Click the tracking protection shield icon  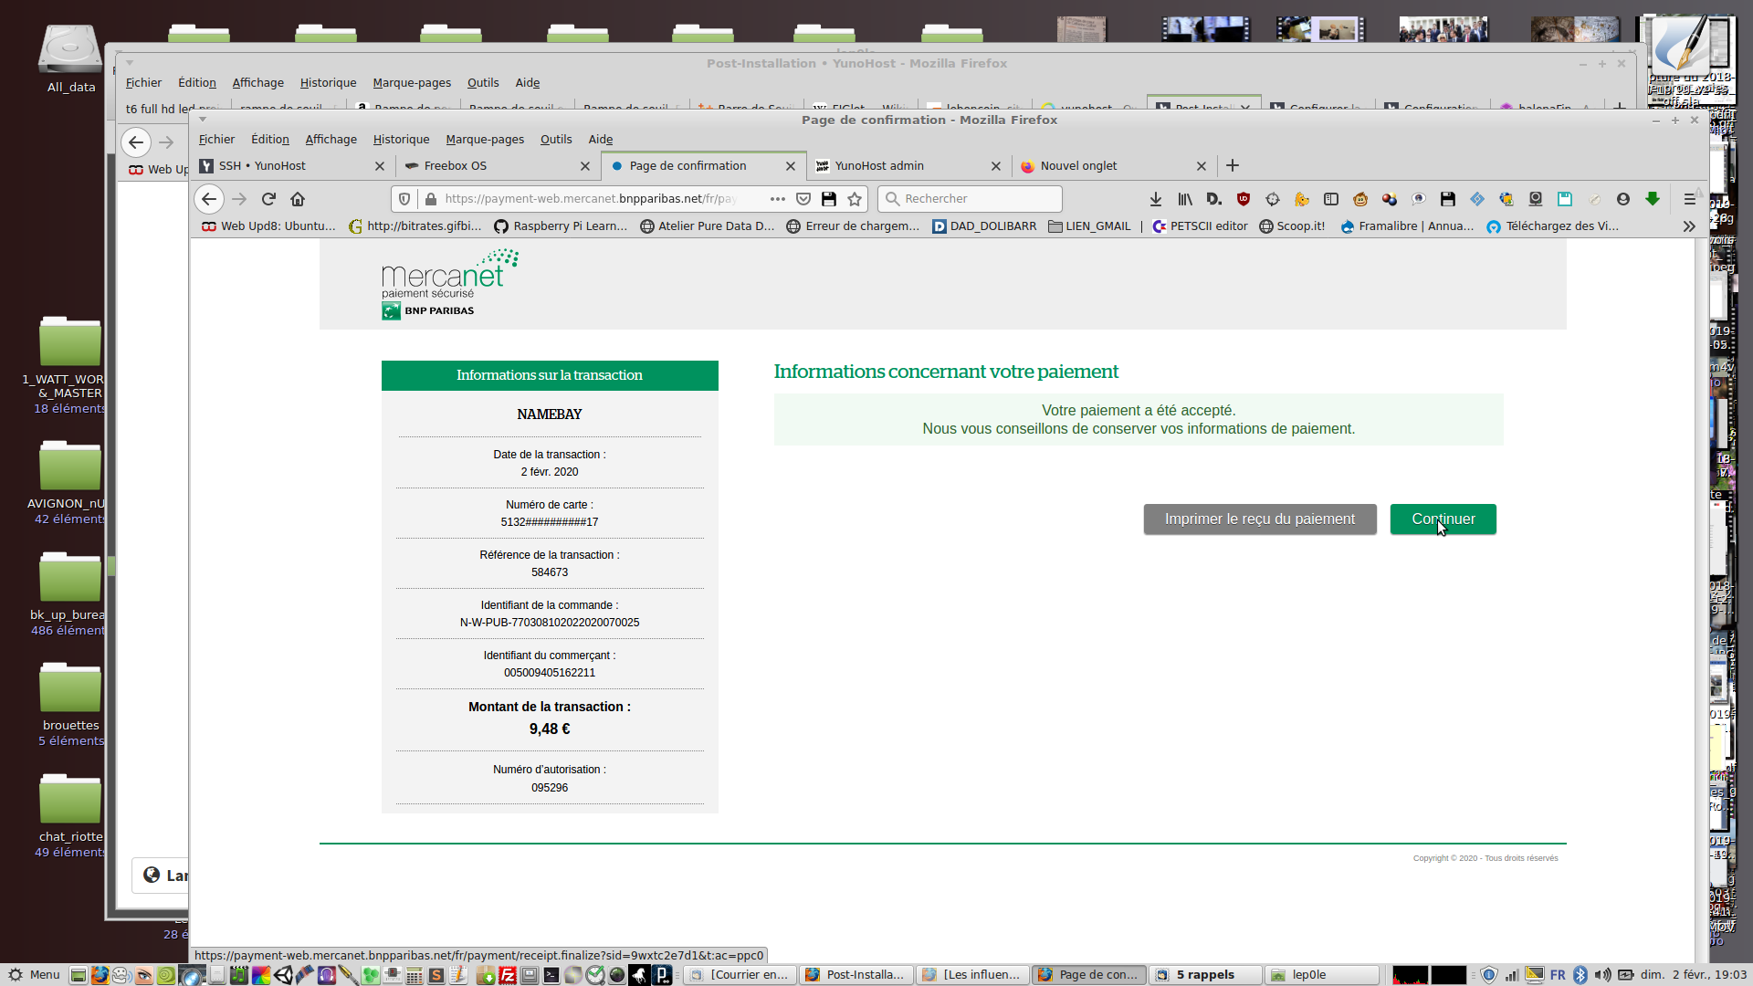(404, 199)
